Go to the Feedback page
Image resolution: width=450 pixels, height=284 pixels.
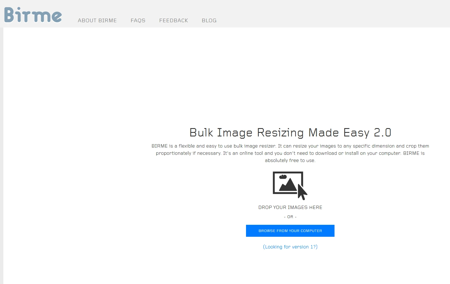174,21
